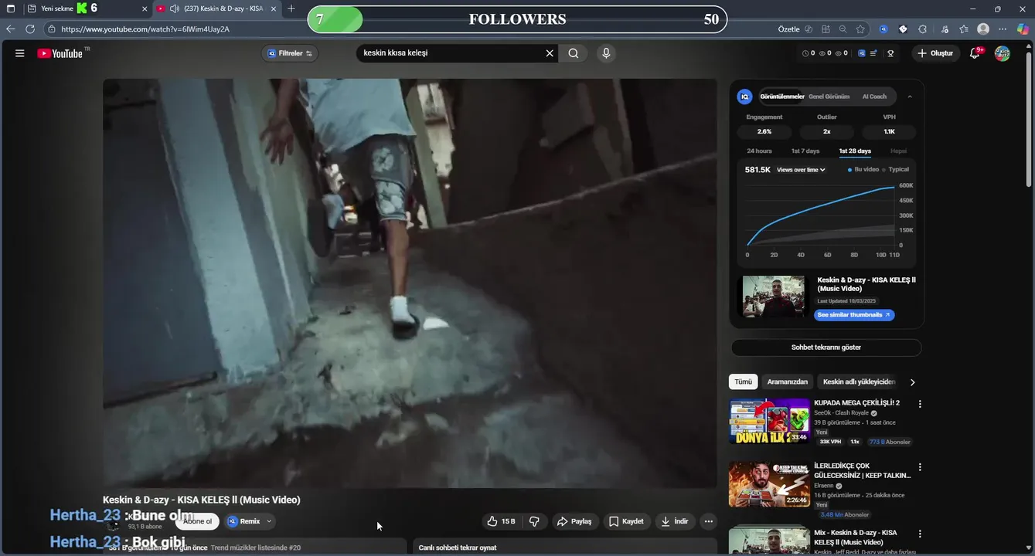Screen dimensions: 1035x556
Task: Expand the Remix dropdown chevron
Action: (x=269, y=521)
